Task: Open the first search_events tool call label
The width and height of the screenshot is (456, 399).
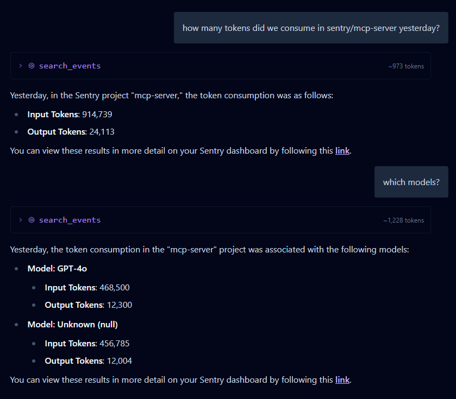Action: [x=70, y=66]
